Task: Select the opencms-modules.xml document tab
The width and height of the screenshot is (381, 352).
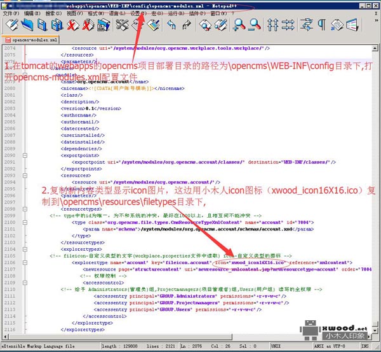Action: (31, 39)
